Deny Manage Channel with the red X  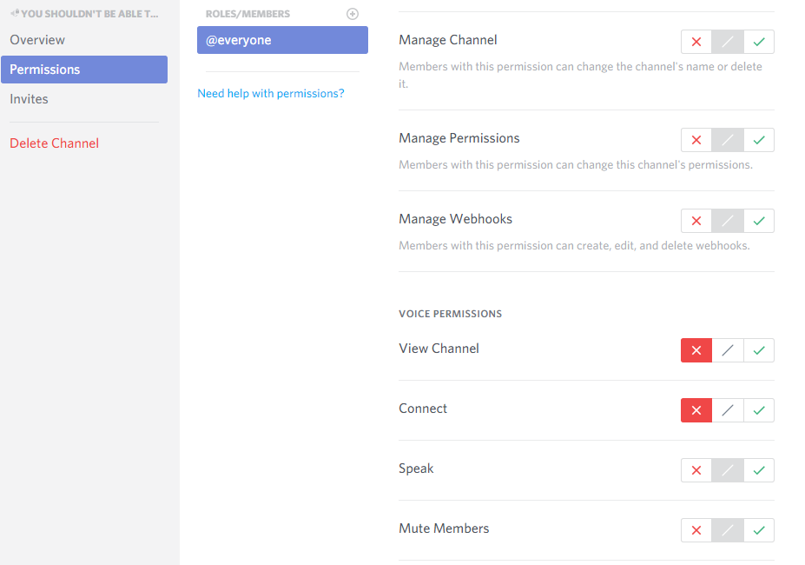click(x=696, y=41)
